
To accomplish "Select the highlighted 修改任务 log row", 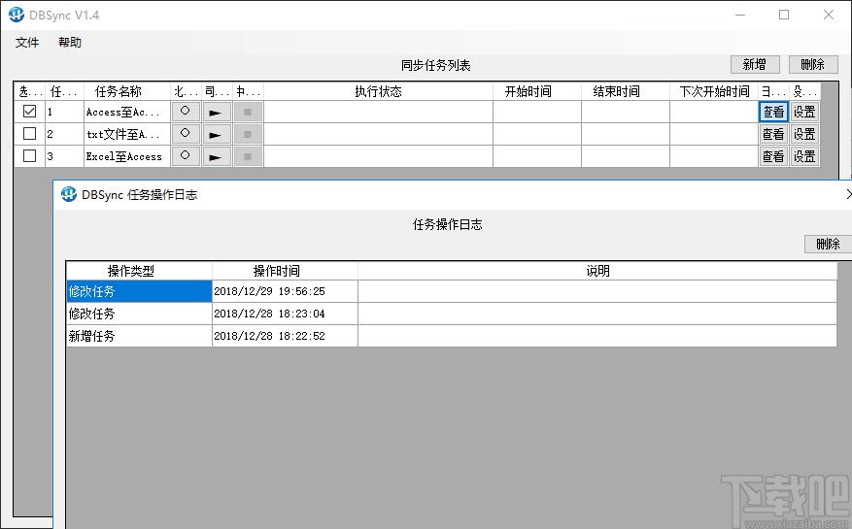I will (139, 291).
